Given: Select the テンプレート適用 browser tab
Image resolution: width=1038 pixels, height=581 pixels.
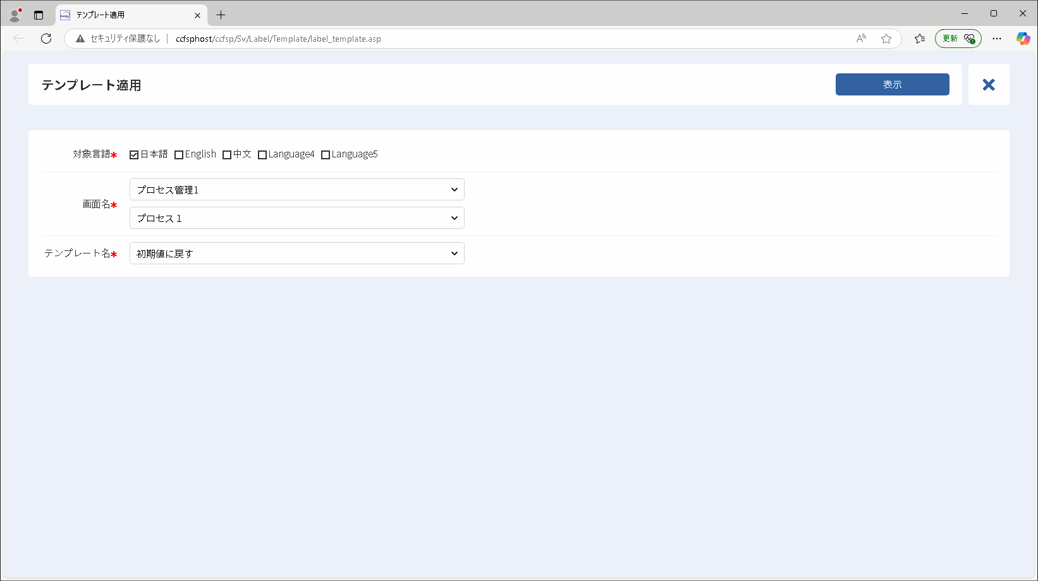Looking at the screenshot, I should (131, 15).
